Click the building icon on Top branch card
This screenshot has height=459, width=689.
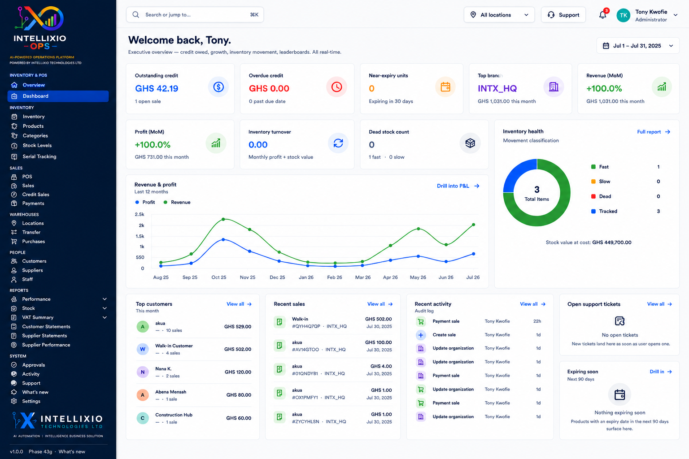(554, 87)
